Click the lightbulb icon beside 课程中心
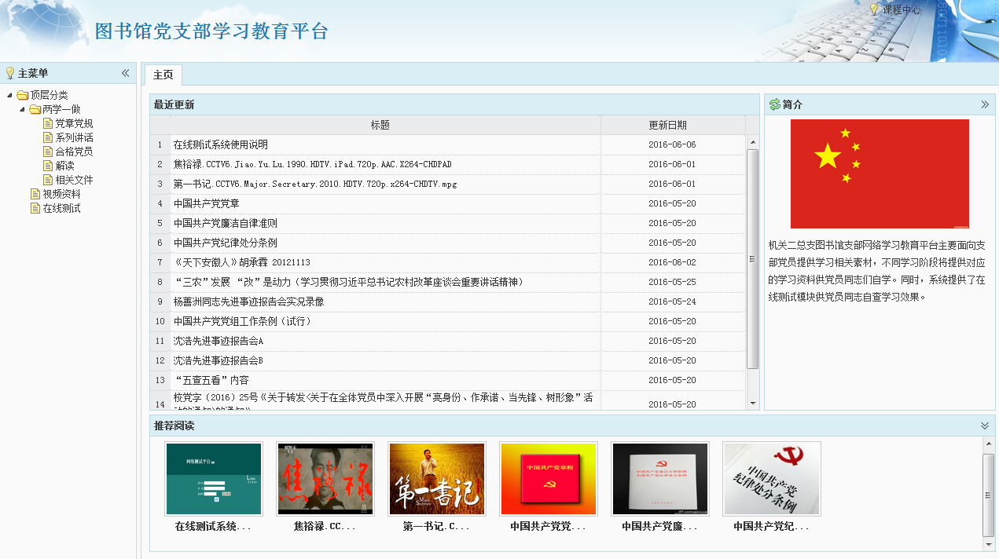 pos(873,9)
